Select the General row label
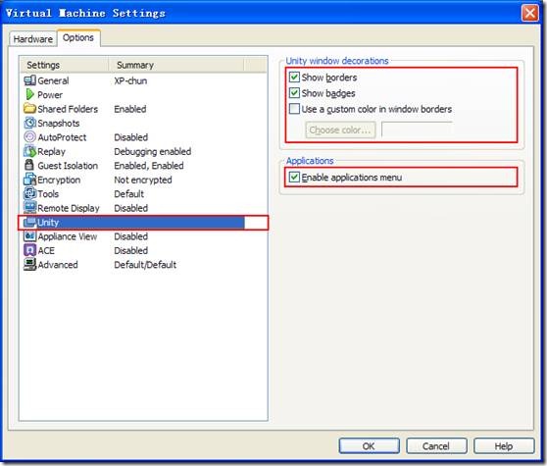 (53, 80)
